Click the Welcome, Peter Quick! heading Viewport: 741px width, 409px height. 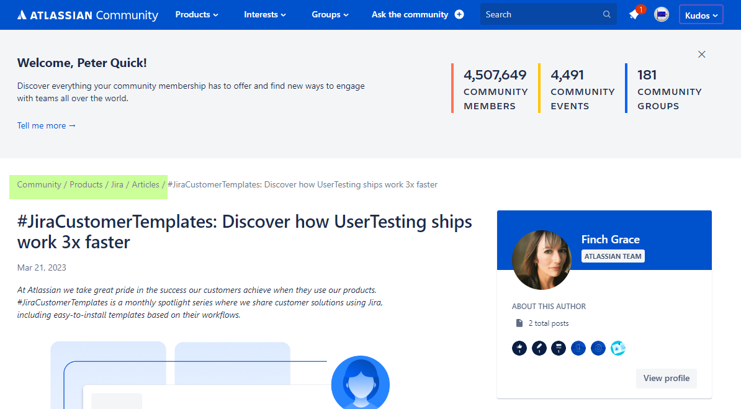(x=82, y=63)
